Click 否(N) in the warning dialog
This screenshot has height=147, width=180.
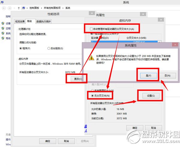167,75
